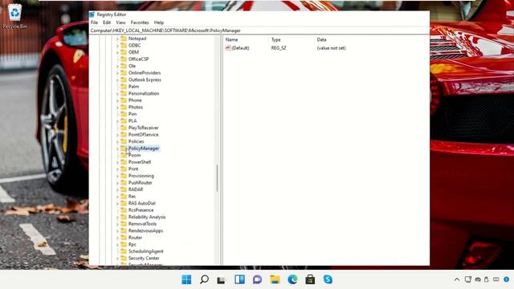514x289 pixels.
Task: Select the Photos registry key
Action: coord(136,107)
